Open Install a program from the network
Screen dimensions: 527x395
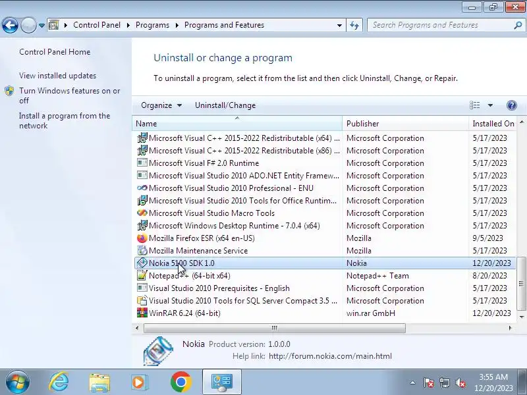tap(65, 121)
